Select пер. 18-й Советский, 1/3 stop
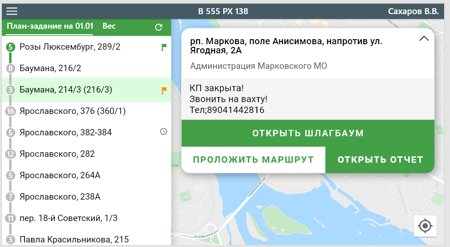 pos(68,218)
